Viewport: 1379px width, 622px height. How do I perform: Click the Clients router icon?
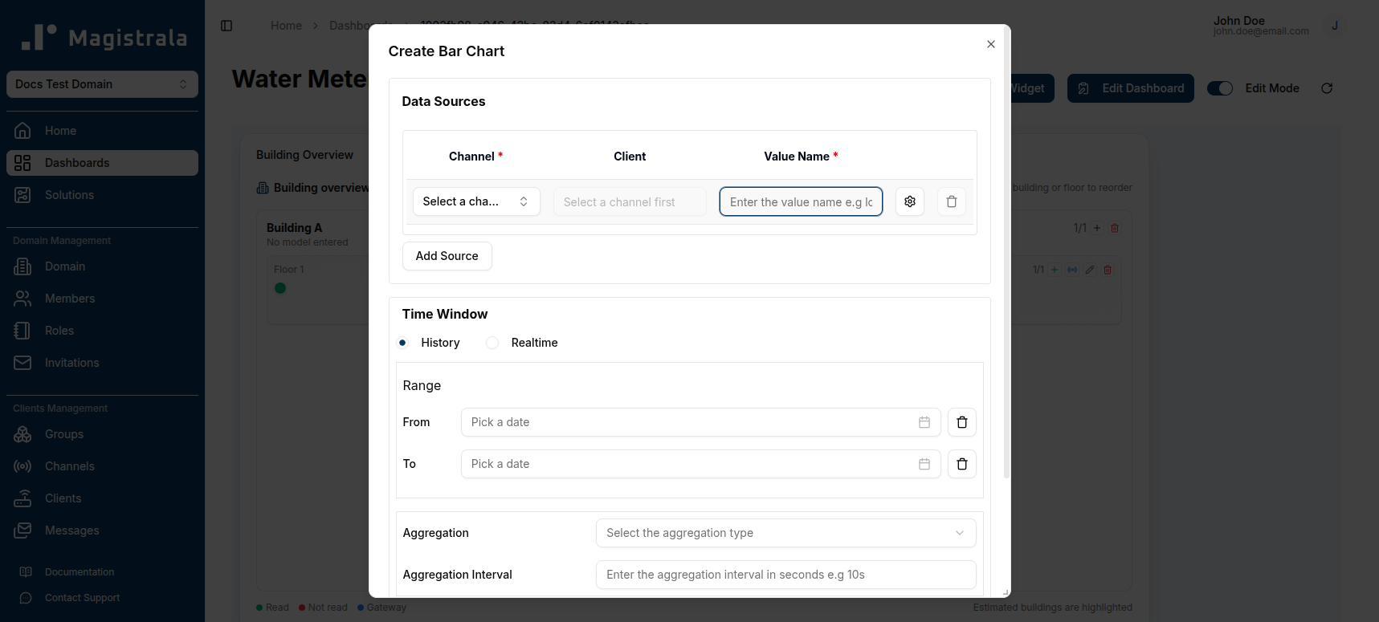click(x=22, y=498)
